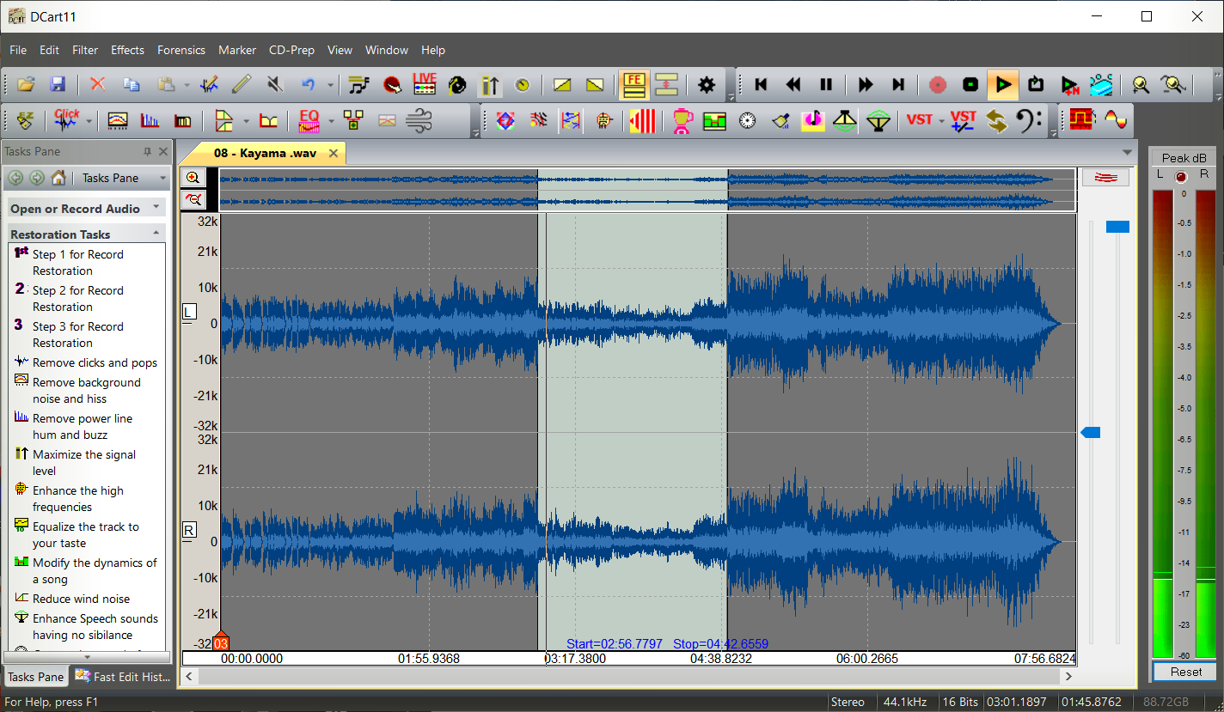Click the Reset button under peak meters

(1185, 672)
